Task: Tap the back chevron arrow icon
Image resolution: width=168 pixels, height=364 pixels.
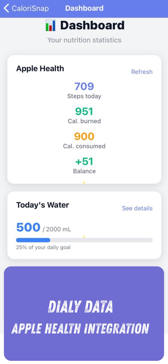Action: [6, 8]
